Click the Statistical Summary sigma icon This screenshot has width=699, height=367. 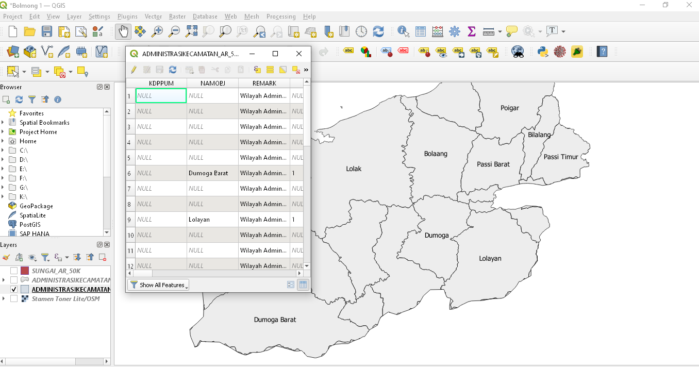[471, 31]
